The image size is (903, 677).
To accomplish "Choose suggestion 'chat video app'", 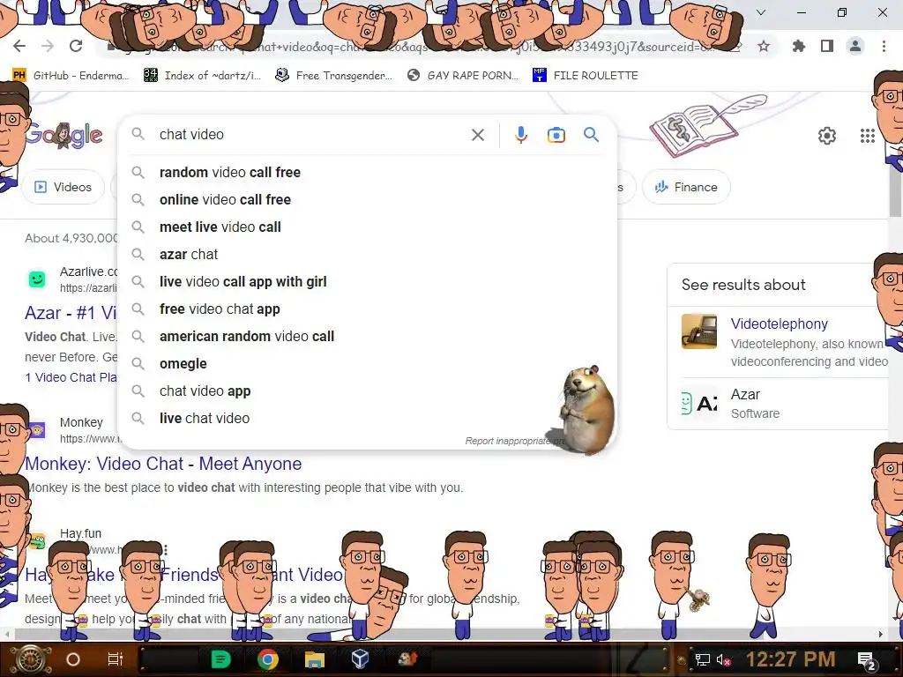I will [x=368, y=391].
